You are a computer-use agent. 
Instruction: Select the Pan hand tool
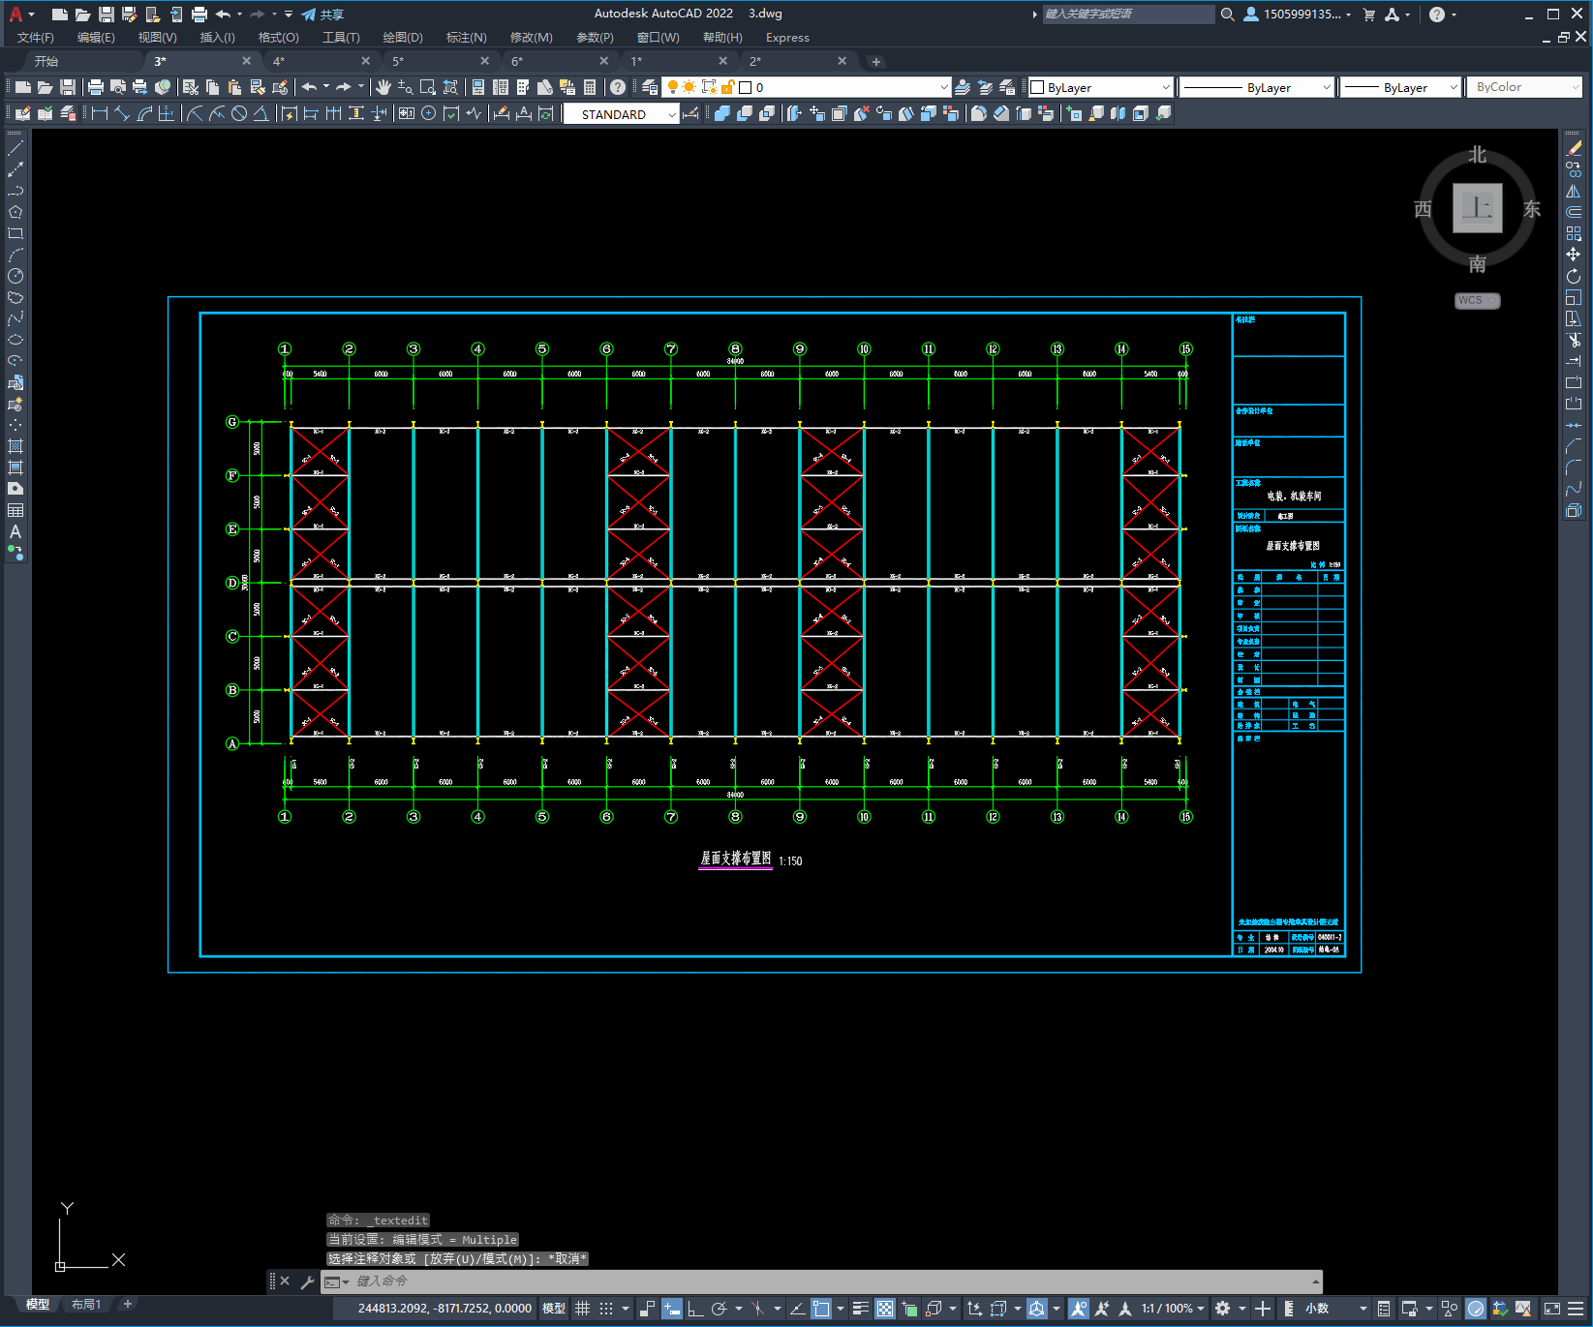coord(383,87)
